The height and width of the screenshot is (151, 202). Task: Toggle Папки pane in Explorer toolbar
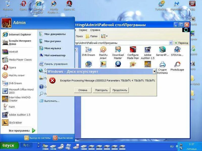pyautogui.click(x=91, y=36)
